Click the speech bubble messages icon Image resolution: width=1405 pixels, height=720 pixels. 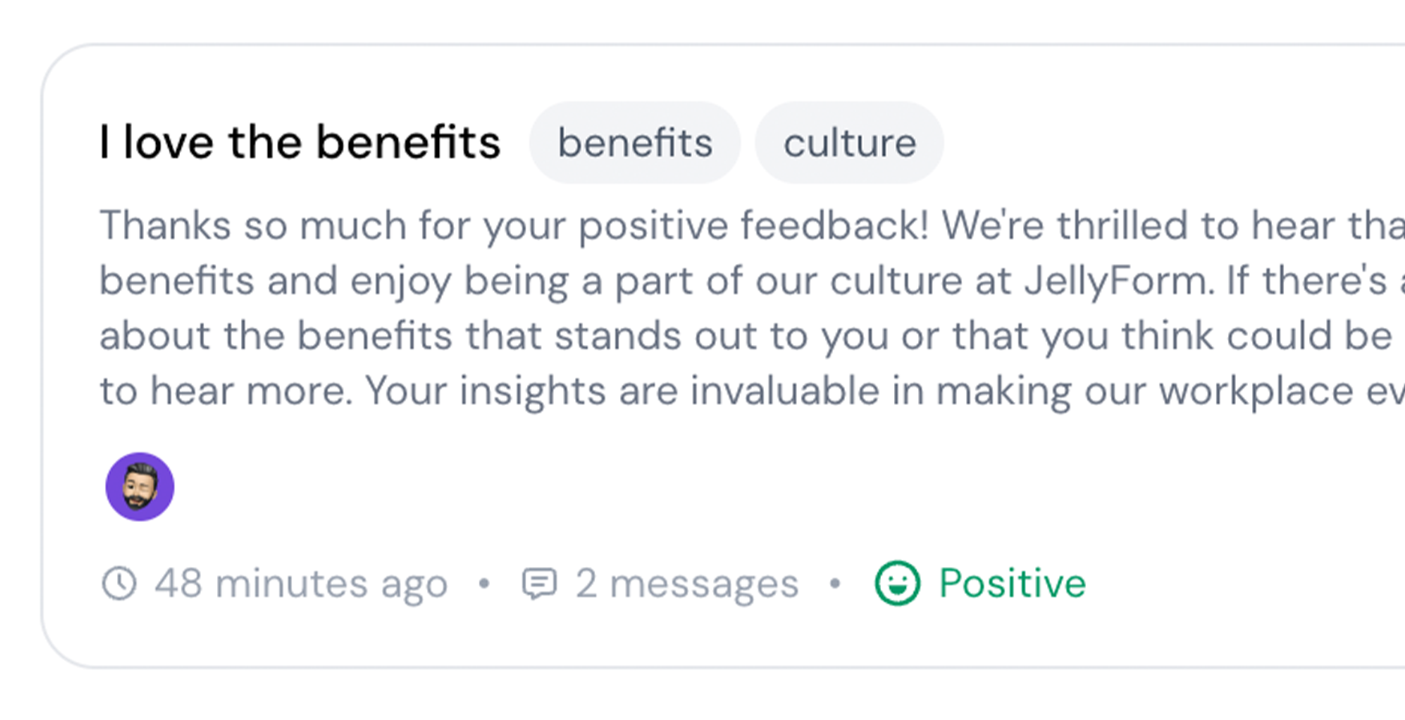point(539,583)
